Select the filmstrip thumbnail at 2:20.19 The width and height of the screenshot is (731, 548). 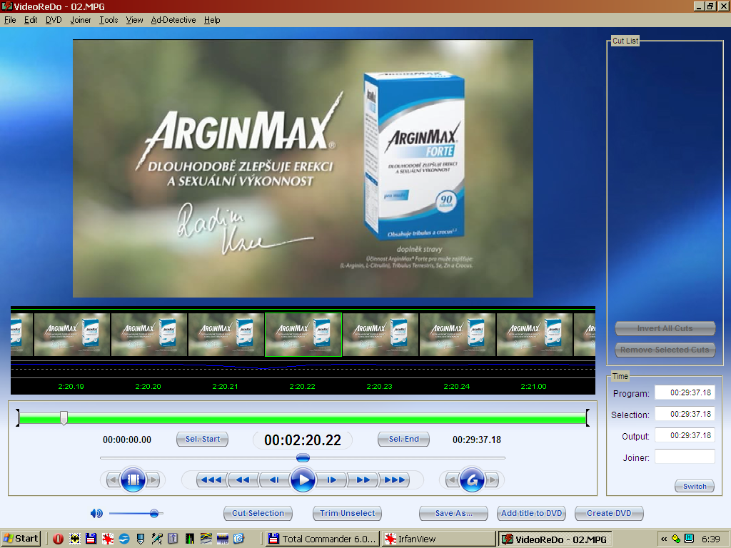[72, 335]
